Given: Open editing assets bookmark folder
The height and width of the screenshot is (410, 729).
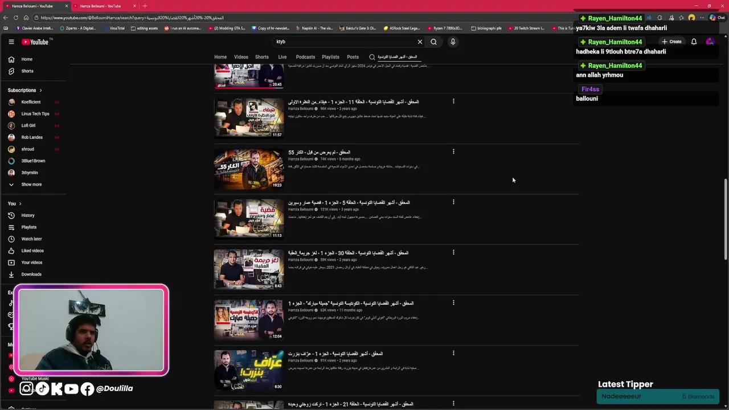Looking at the screenshot, I should (x=144, y=28).
